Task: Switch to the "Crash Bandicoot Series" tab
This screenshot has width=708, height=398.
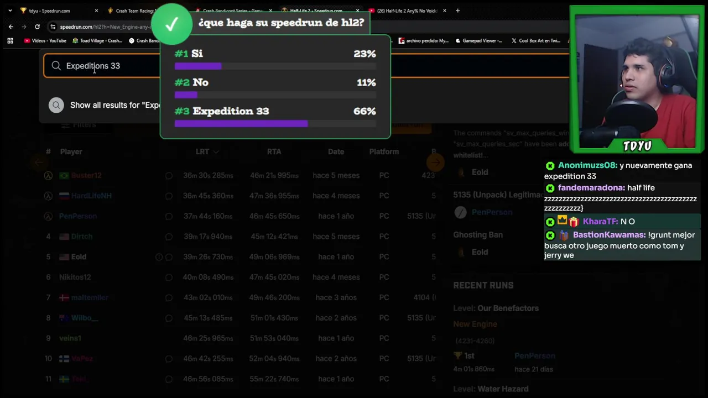Action: pos(232,11)
